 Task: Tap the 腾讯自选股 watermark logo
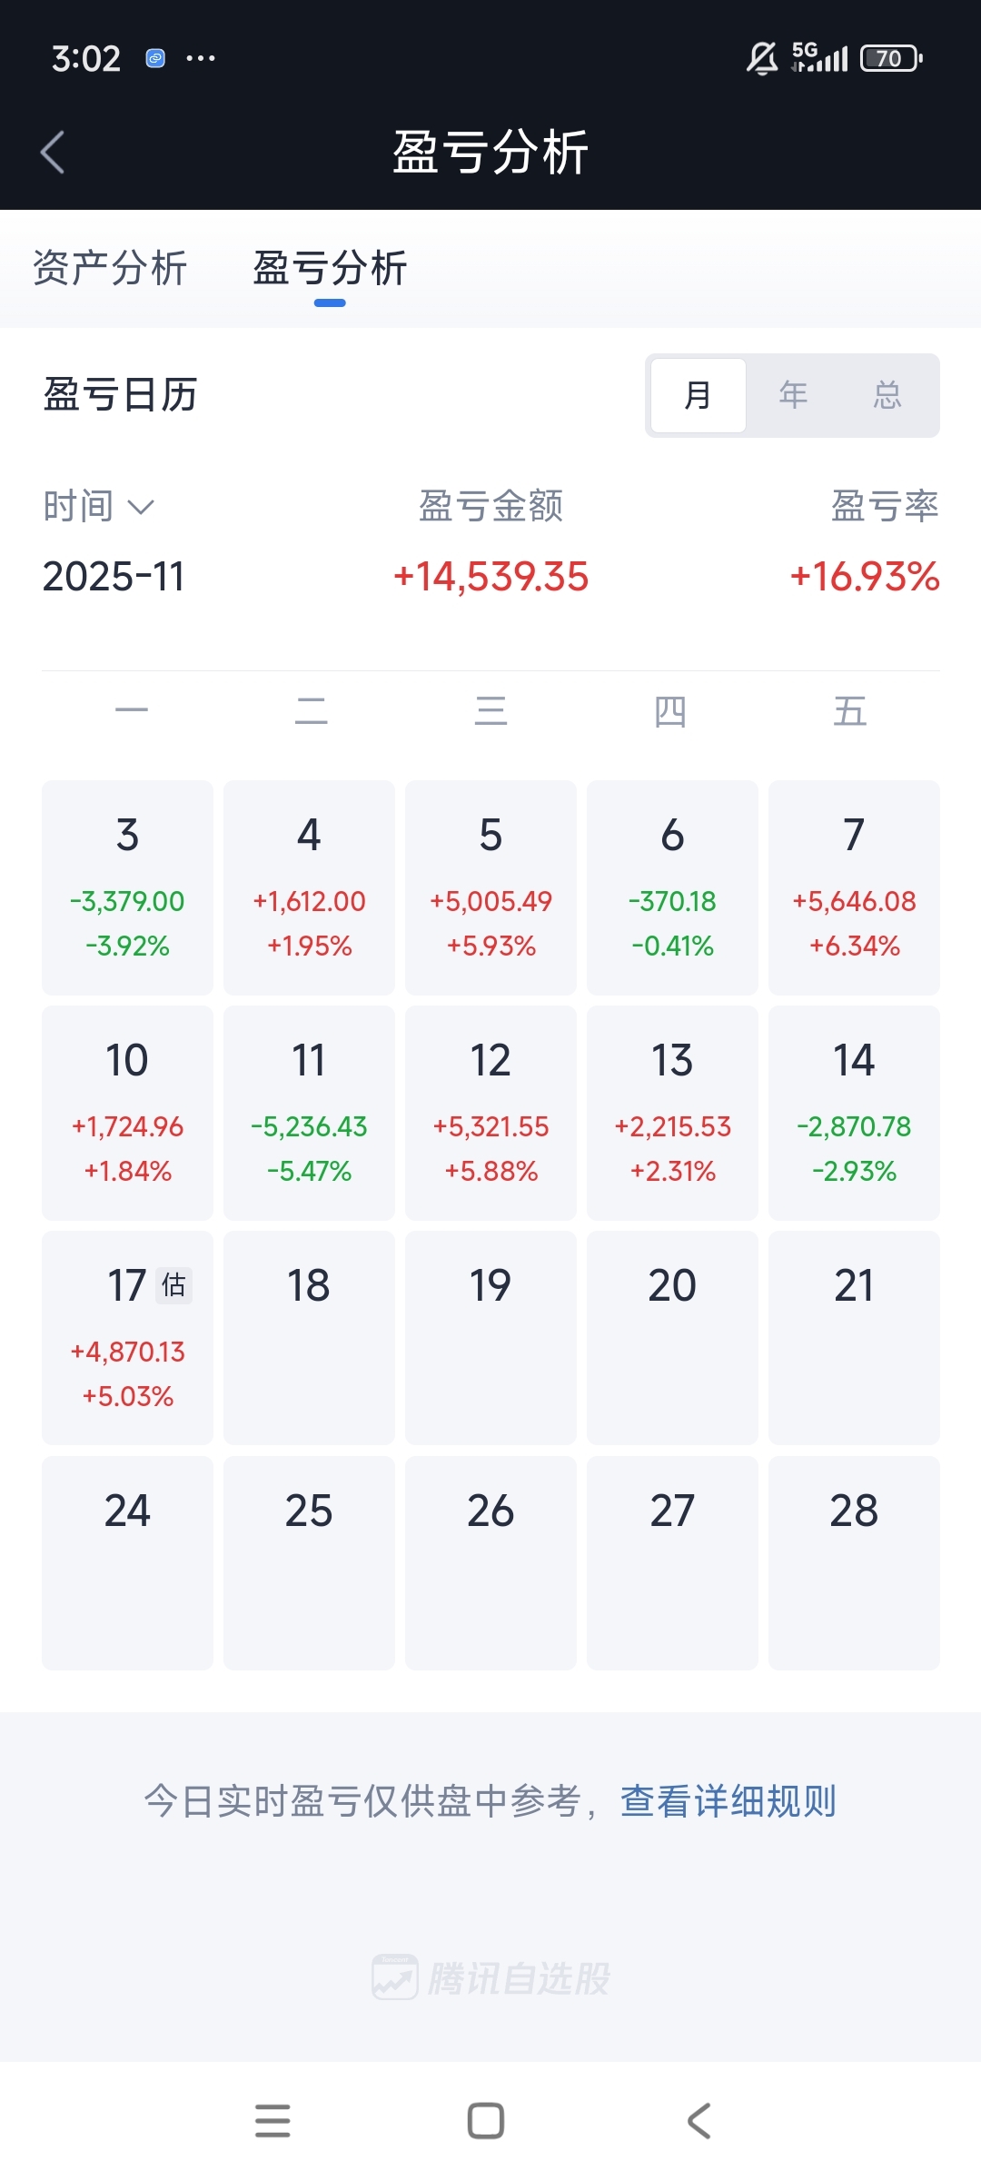pos(490,1977)
